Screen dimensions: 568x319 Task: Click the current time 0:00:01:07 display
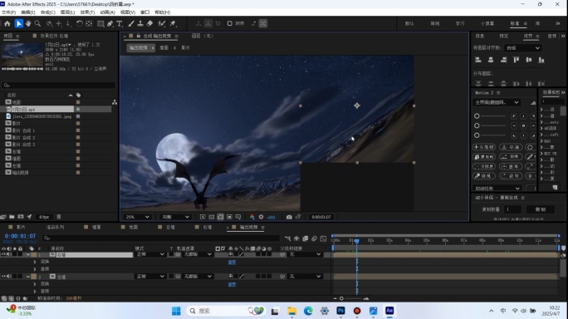click(20, 236)
